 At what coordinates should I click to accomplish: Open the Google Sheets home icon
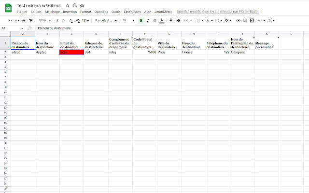[8, 8]
